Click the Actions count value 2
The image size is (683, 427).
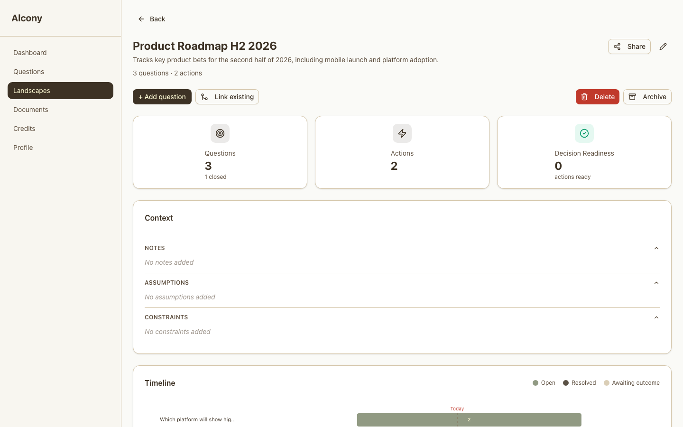[x=394, y=166]
